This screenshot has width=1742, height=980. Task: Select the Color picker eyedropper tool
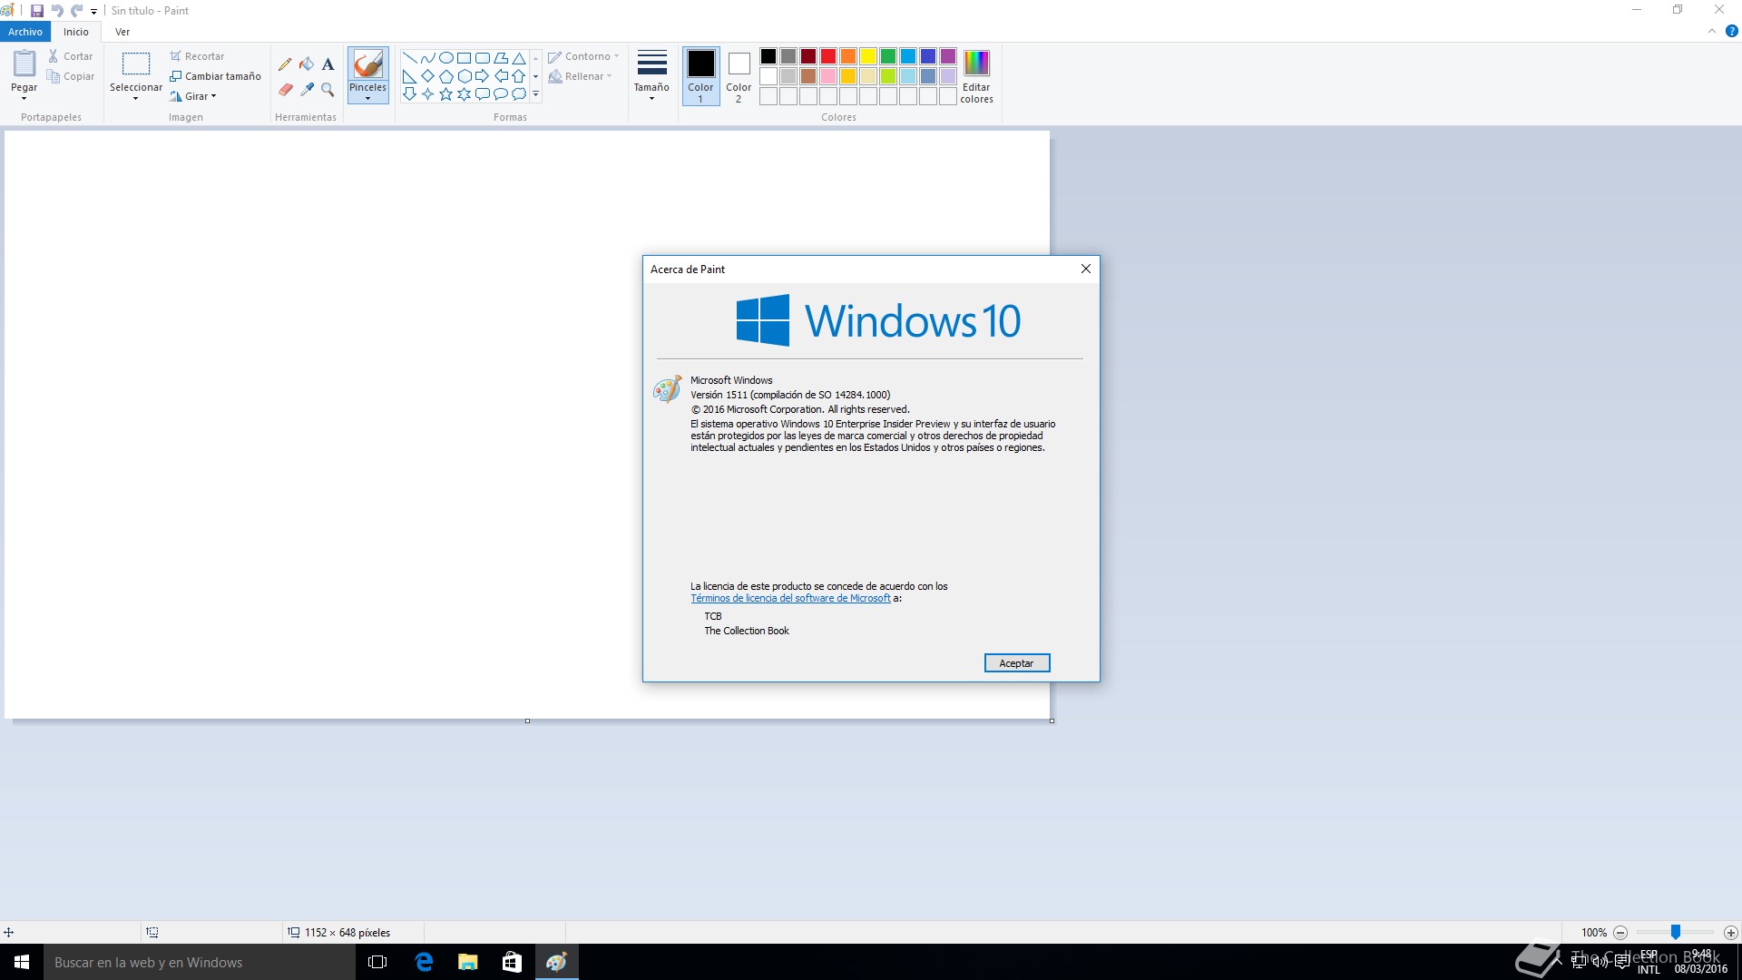click(x=307, y=90)
